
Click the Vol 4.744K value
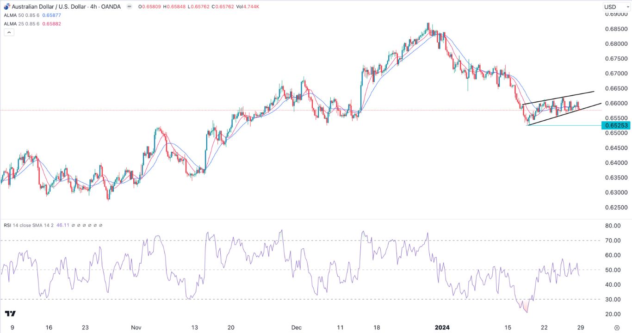[247, 6]
